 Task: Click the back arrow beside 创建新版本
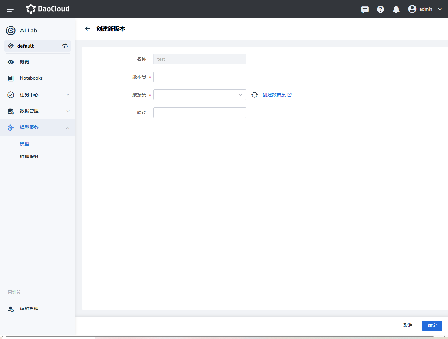(x=87, y=29)
